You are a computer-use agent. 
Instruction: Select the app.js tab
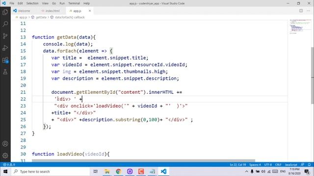click(77, 11)
